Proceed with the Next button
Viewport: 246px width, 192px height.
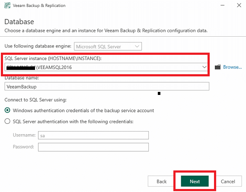pos(195,181)
